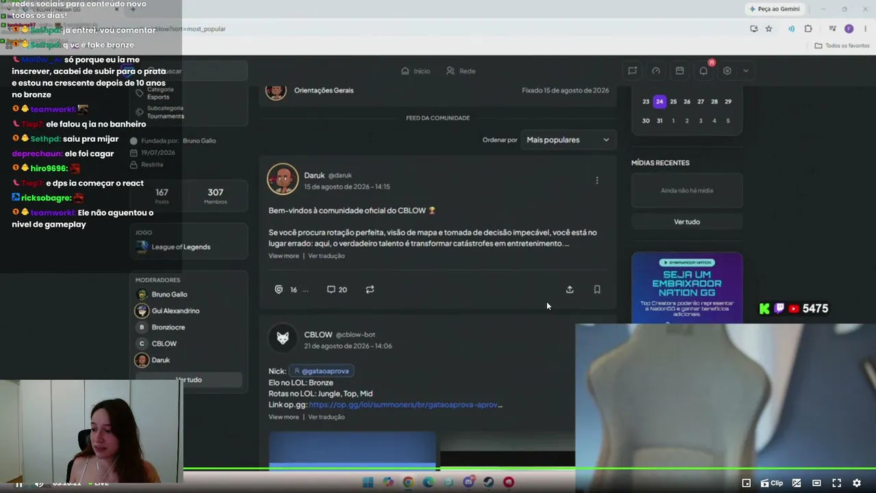
Task: Open the 'Mais populares' sort dropdown
Action: [568, 140]
